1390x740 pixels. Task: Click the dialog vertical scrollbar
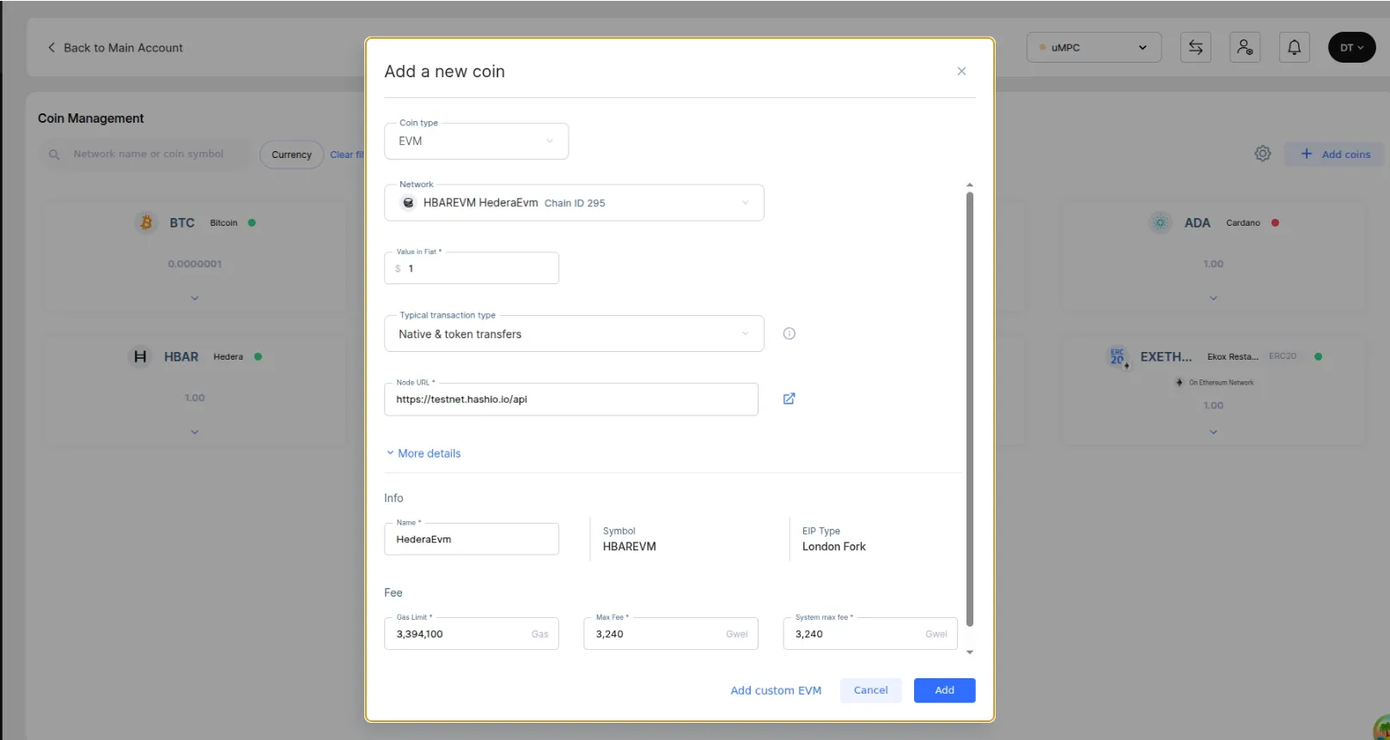click(x=970, y=409)
